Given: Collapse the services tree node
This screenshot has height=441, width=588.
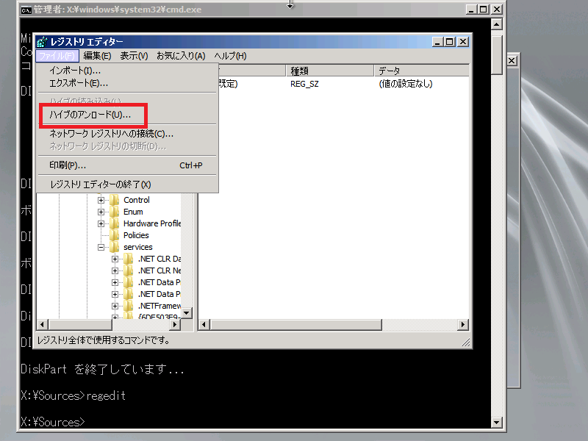Looking at the screenshot, I should (x=101, y=247).
